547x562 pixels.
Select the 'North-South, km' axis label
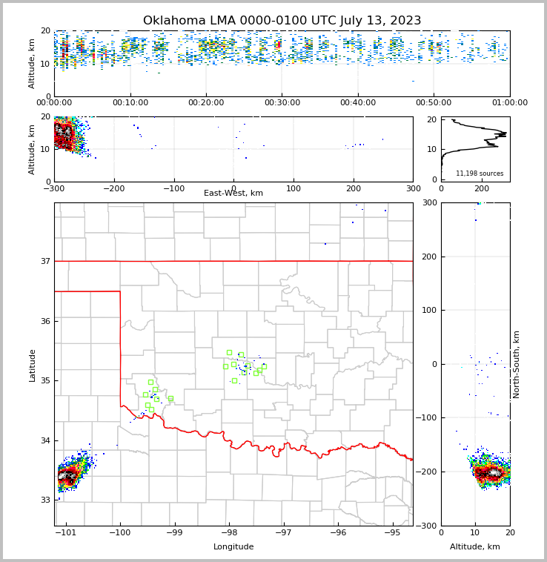tap(517, 364)
